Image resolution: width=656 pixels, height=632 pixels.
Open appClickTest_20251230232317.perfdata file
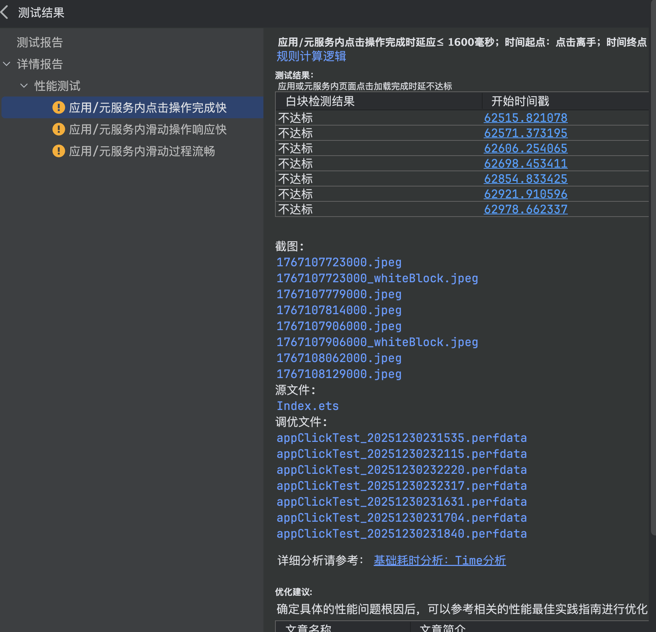[x=402, y=486]
